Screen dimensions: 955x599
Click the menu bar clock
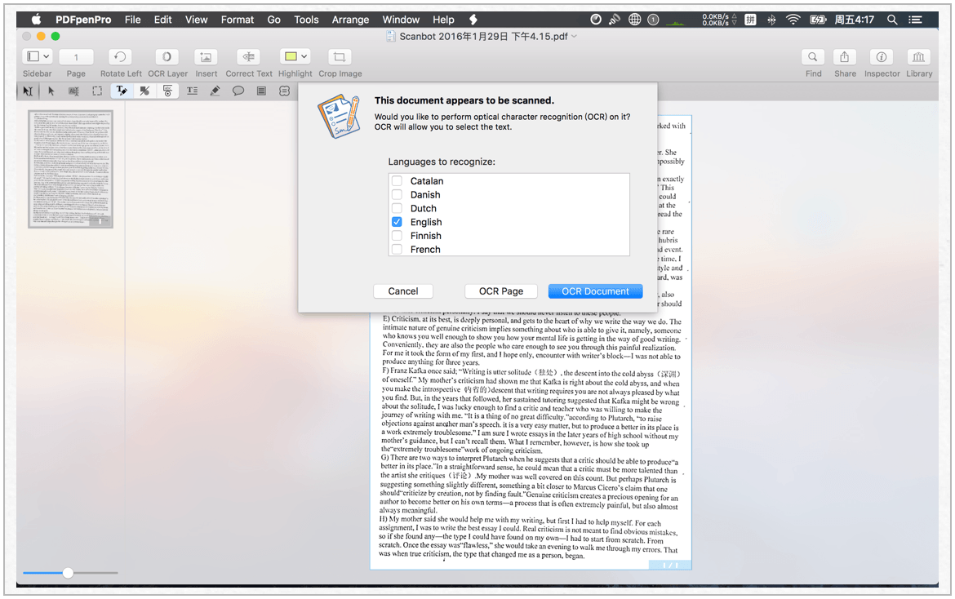[x=854, y=20]
